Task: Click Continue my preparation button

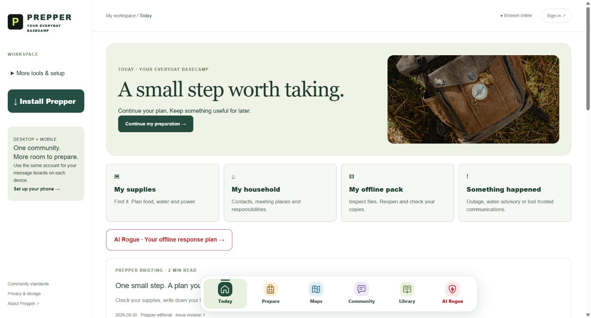Action: [x=155, y=124]
